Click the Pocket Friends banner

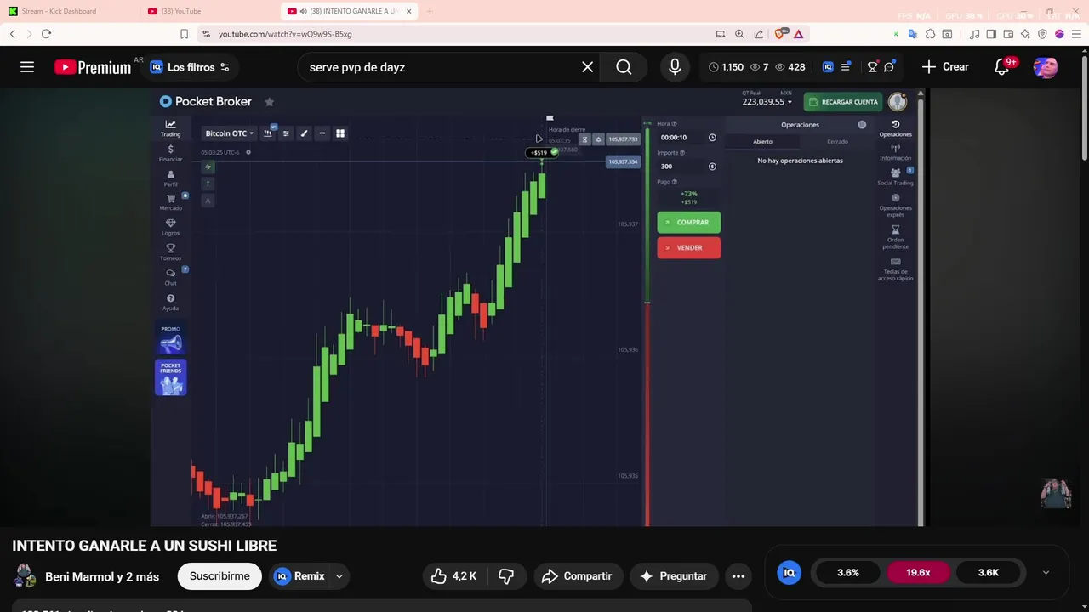point(171,377)
